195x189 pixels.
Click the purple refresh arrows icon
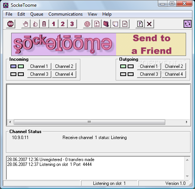point(188,24)
